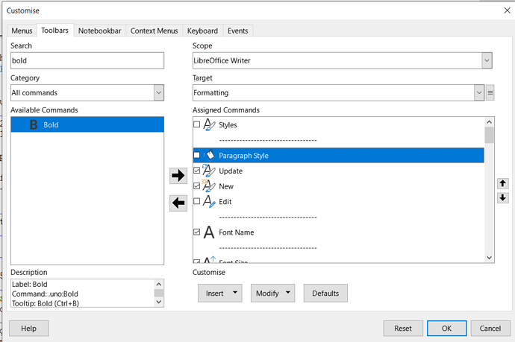515x342 pixels.
Task: Expand the Category dropdown
Action: coord(159,93)
